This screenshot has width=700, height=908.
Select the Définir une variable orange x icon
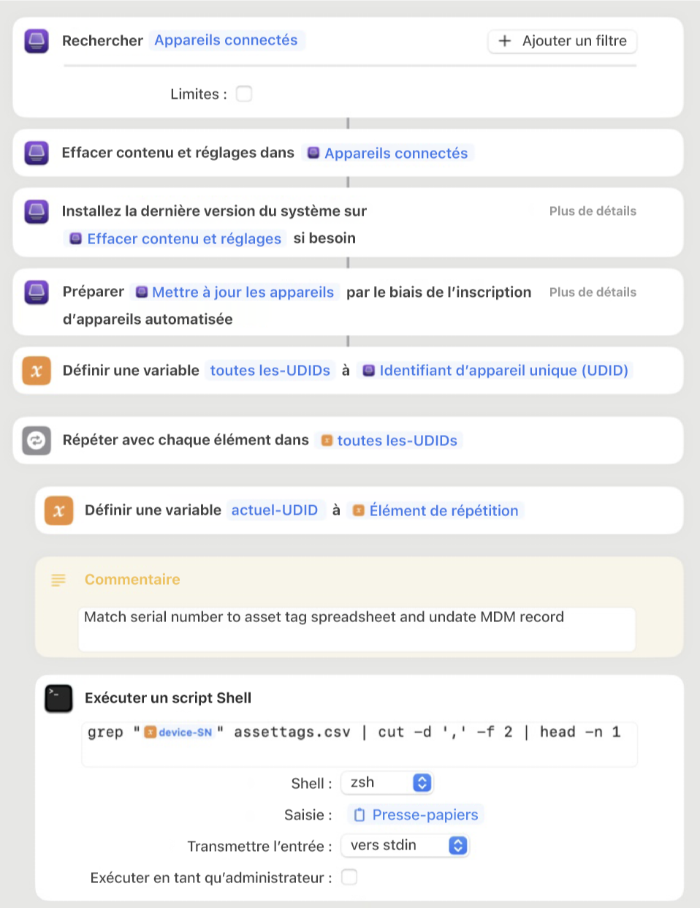click(36, 370)
